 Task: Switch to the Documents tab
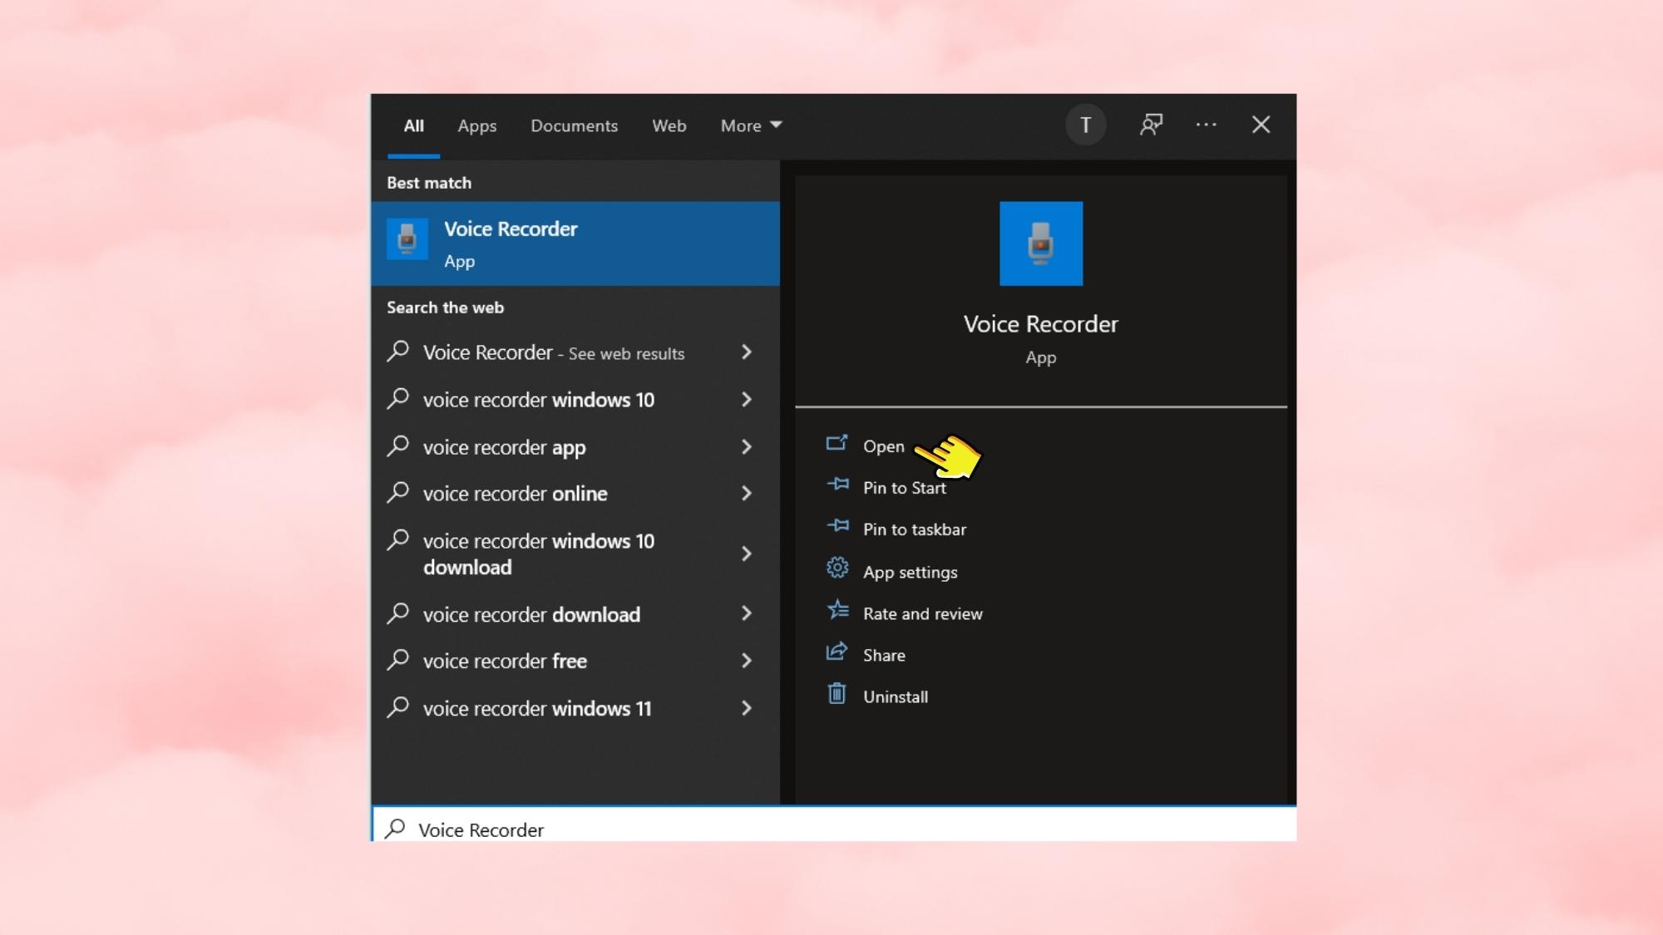(574, 125)
